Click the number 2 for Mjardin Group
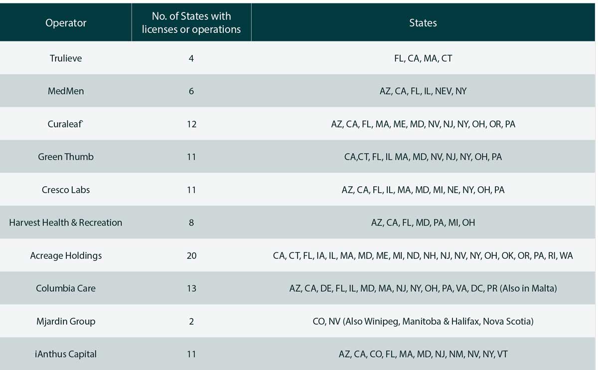 (x=191, y=321)
